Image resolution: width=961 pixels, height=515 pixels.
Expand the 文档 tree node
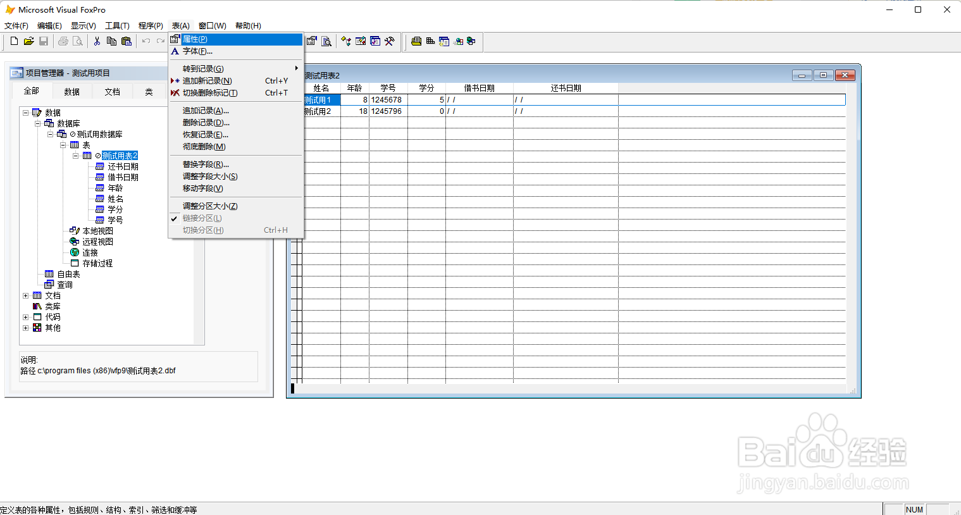coord(25,295)
